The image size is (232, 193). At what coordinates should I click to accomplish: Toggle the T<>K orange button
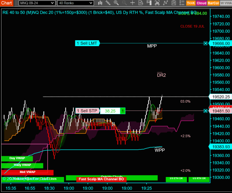pyautogui.click(x=191, y=3)
